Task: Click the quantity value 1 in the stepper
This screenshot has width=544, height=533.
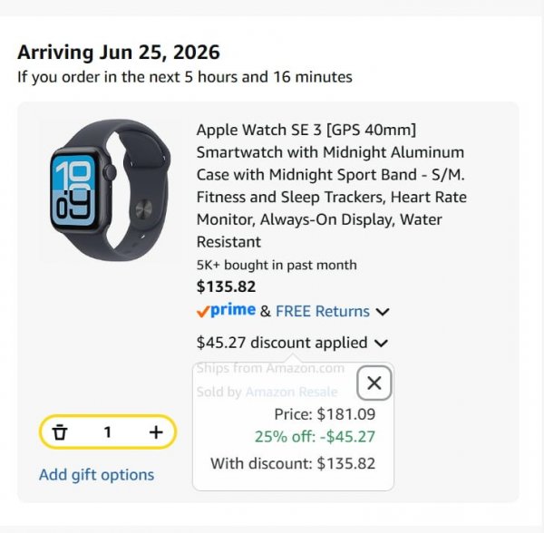Action: click(108, 432)
